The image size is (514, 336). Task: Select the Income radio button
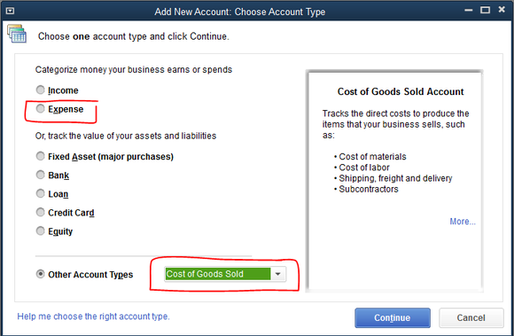pos(40,90)
